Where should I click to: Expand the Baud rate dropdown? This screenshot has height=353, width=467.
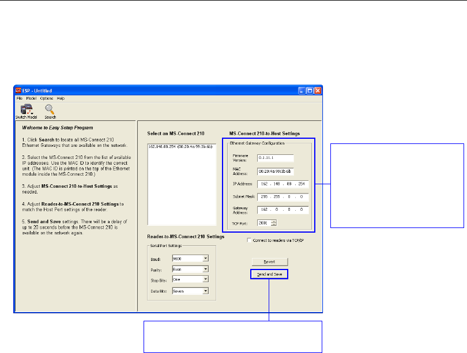pyautogui.click(x=205, y=259)
